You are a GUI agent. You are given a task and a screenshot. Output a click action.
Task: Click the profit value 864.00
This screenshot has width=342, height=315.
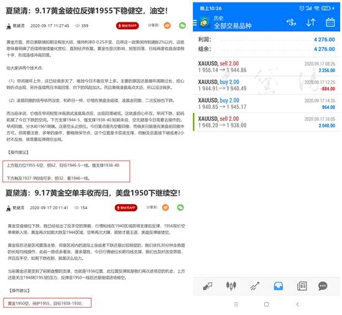coord(328,107)
